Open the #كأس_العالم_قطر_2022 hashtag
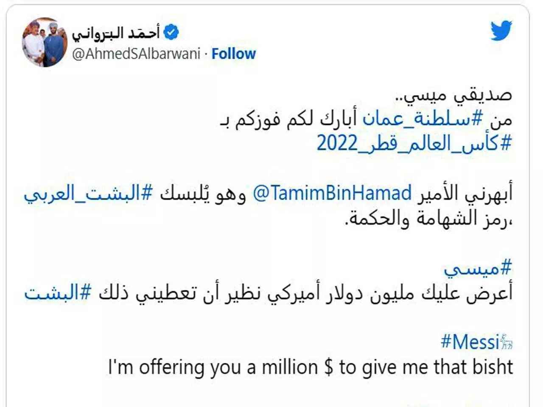The height and width of the screenshot is (407, 543). [414, 144]
